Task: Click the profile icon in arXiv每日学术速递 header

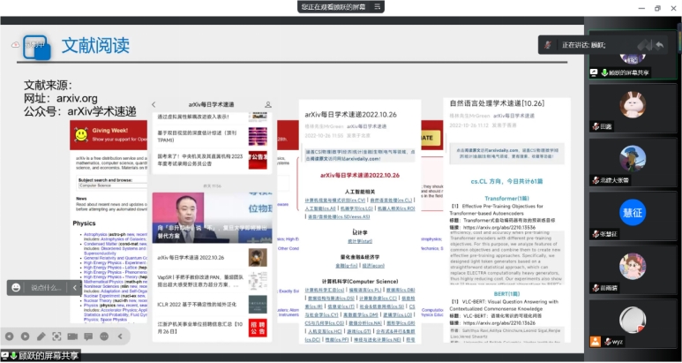Action: point(267,104)
